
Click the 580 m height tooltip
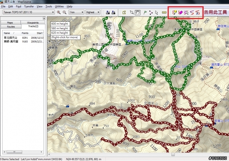coord(60,28)
